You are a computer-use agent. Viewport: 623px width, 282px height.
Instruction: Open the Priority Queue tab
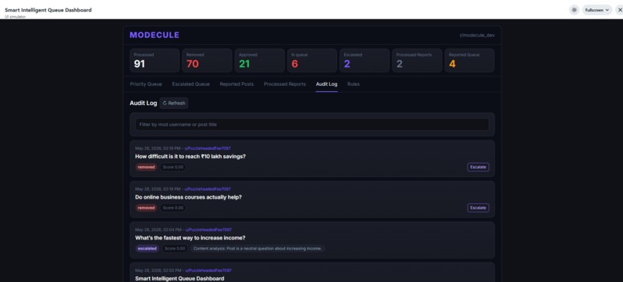(x=146, y=84)
